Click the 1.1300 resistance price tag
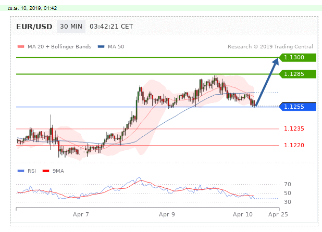Screen dimensions: 322x232 (x=298, y=57)
